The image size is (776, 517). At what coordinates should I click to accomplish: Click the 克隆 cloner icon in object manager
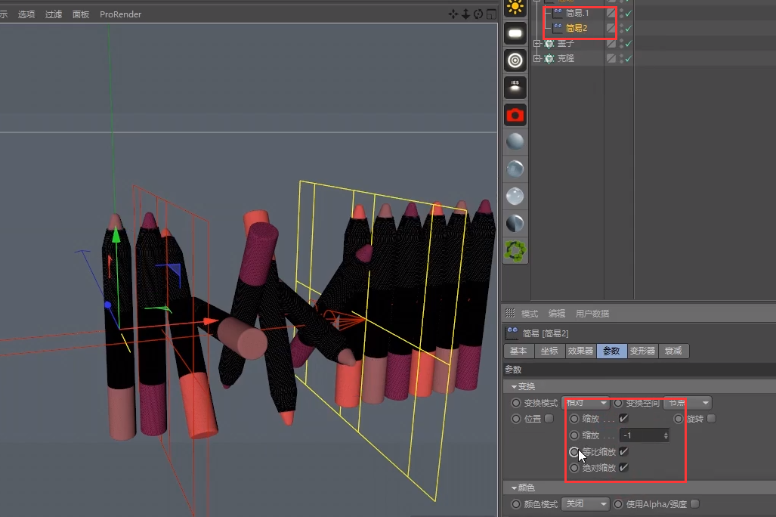[549, 58]
